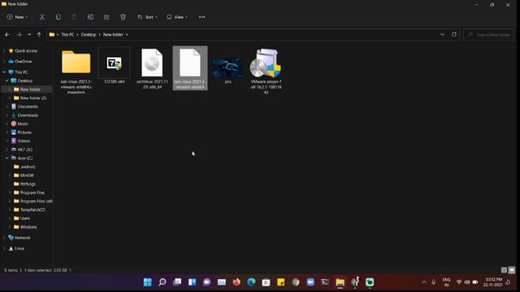
Task: Rename the selected file via toolbar
Action: [x=90, y=17]
